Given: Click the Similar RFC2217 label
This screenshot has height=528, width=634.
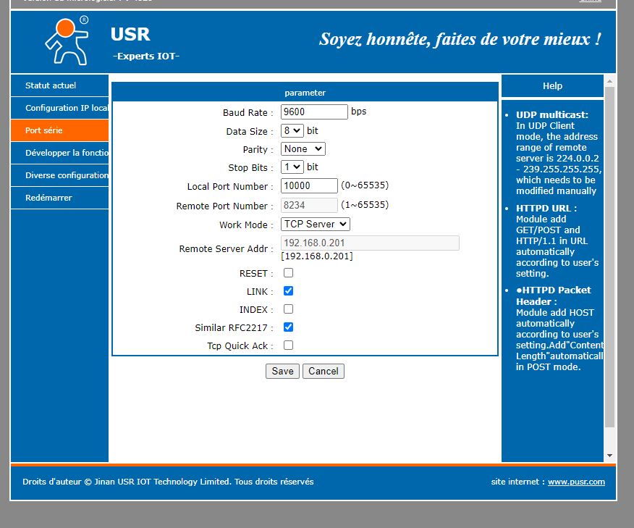Looking at the screenshot, I should (234, 327).
